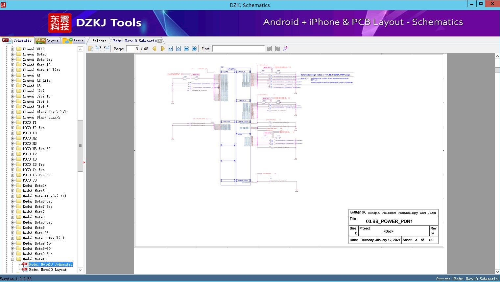Click the fit width icon
Image resolution: width=500 pixels, height=282 pixels.
[171, 49]
